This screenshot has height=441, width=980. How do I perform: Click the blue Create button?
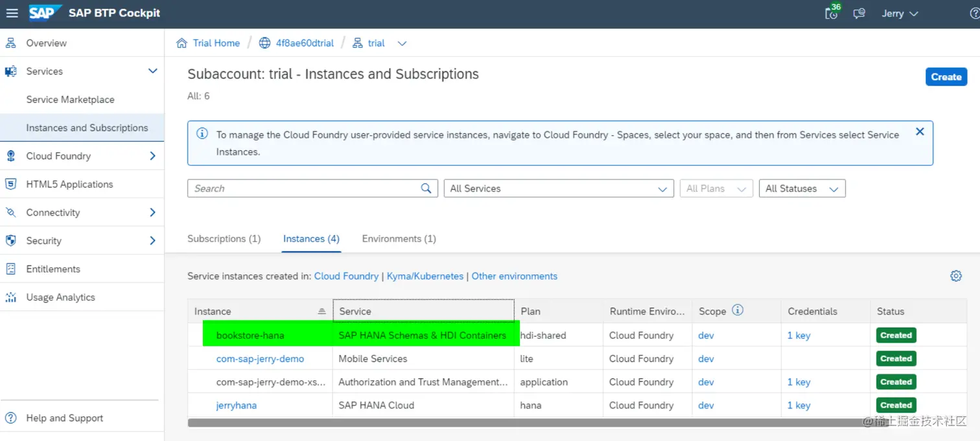click(946, 76)
